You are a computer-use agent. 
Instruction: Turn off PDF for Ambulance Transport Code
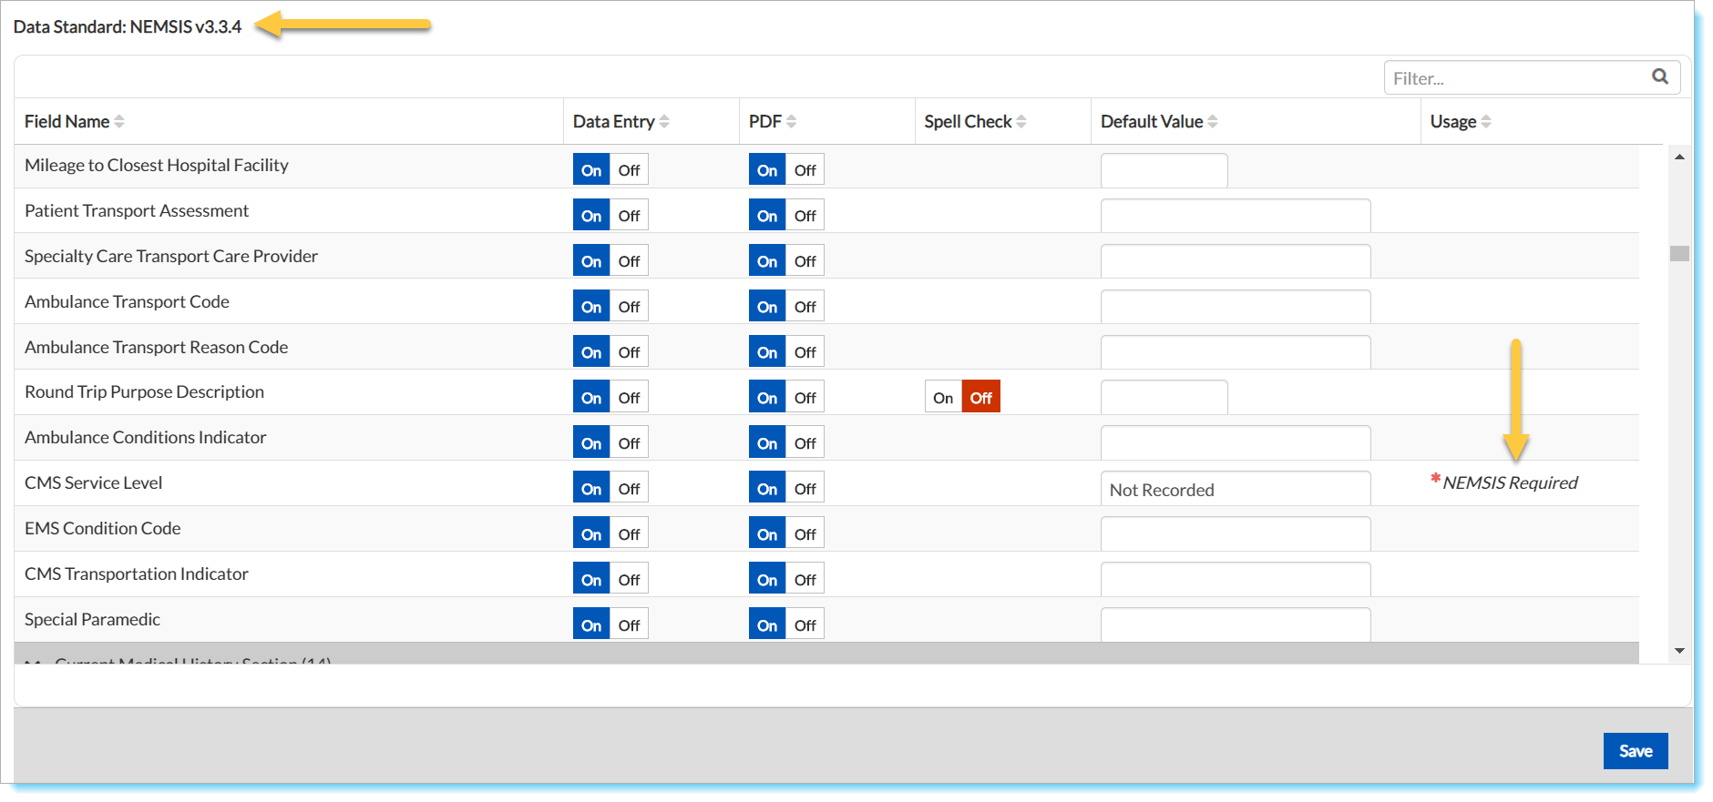pyautogui.click(x=805, y=307)
